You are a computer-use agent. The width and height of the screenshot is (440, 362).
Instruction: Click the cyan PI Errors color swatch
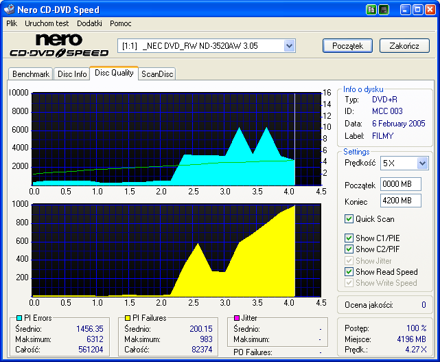[x=19, y=318]
